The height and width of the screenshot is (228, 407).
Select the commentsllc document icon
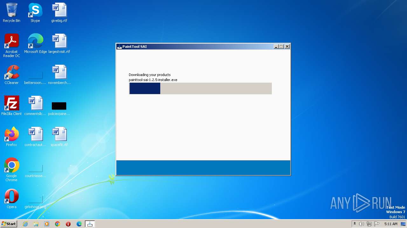coord(35,106)
